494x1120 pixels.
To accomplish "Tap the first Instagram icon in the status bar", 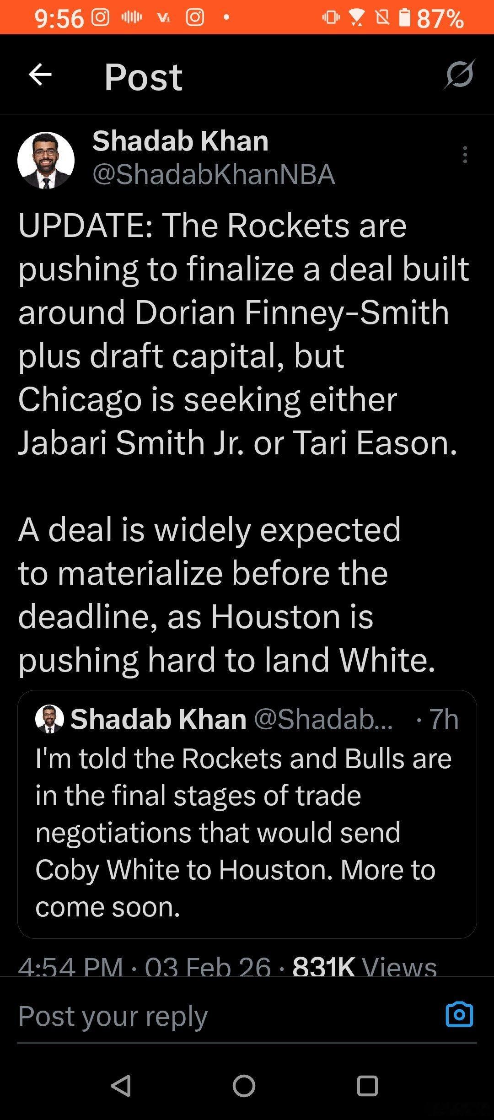I will point(101,17).
